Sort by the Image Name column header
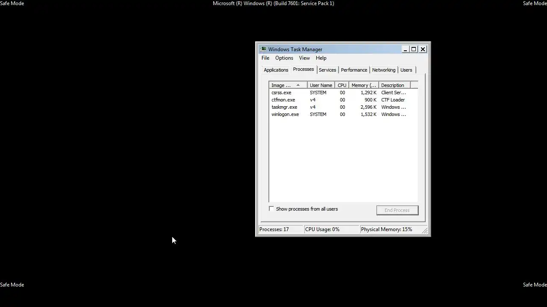Viewport: 547px width, 307px height. click(288, 85)
